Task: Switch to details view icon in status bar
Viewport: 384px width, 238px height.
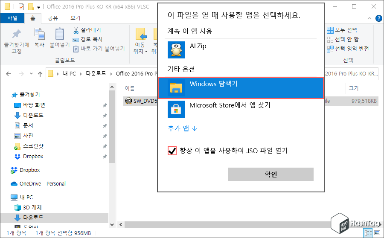Action: [368, 233]
